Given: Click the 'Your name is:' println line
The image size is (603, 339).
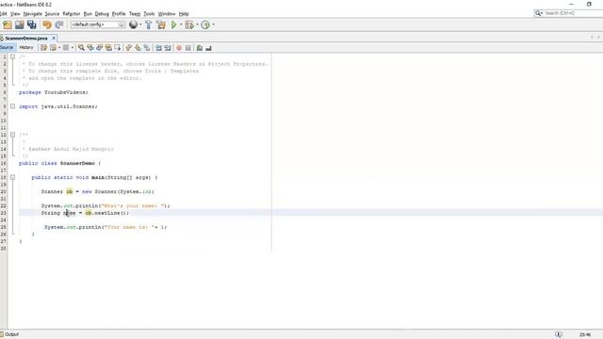Looking at the screenshot, I should coord(106,227).
